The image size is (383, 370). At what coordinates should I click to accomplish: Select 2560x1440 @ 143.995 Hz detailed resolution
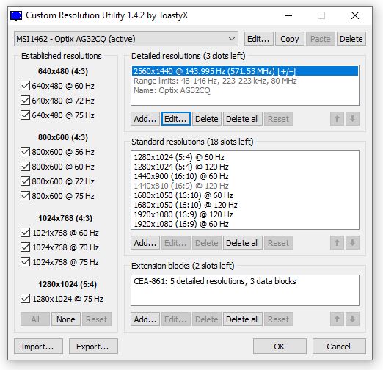coord(245,71)
